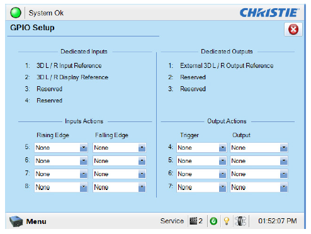Click Reserved entry for dedicated input 3
The image size is (311, 234).
pyautogui.click(x=50, y=89)
